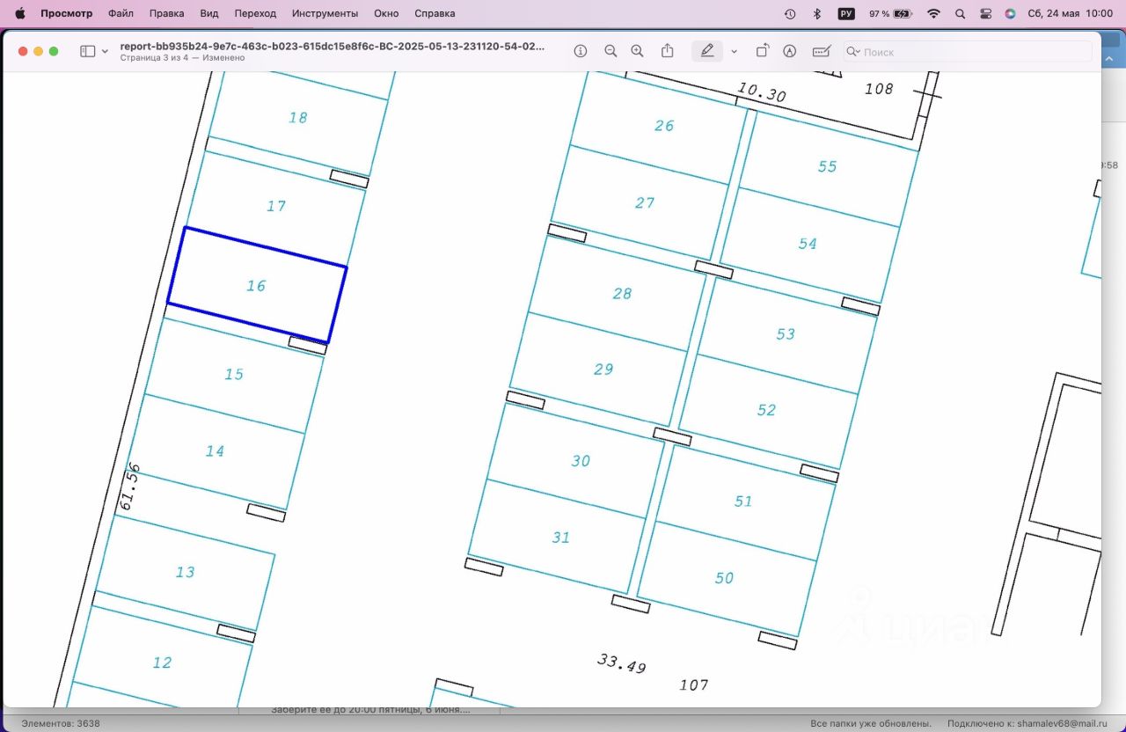
Task: Click Элементов: 3638 in the mail window status bar
Action: click(x=61, y=723)
